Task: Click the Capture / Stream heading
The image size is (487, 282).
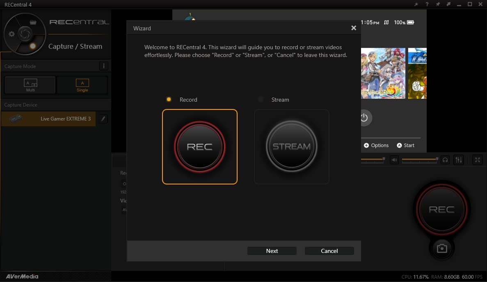Action: pos(75,46)
